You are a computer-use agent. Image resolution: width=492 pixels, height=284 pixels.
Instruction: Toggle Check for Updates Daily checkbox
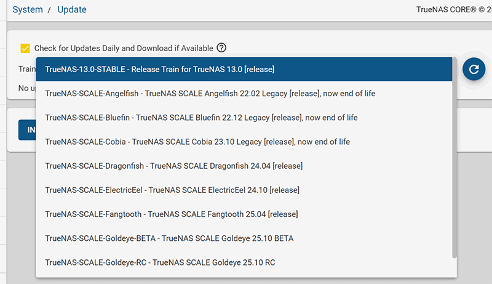25,48
